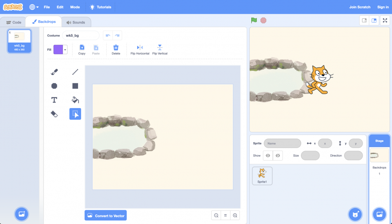The image size is (392, 224).
Task: Switch to the Sounds tab
Action: 76,22
